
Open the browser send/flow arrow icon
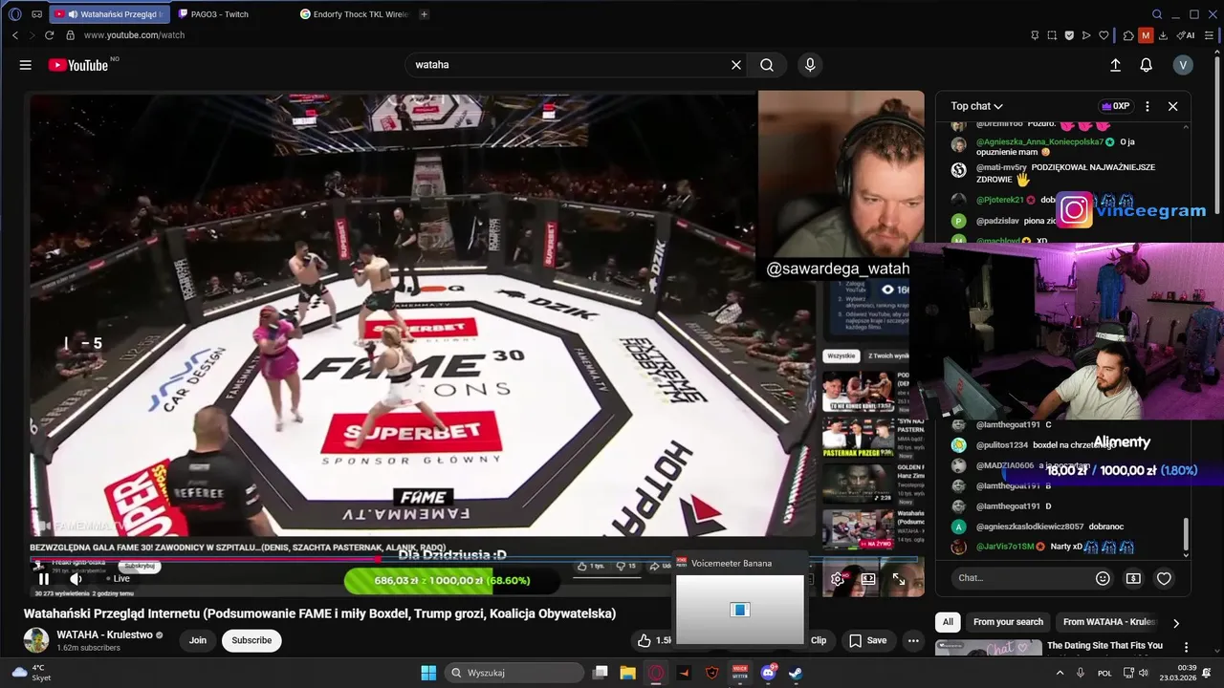click(1086, 35)
